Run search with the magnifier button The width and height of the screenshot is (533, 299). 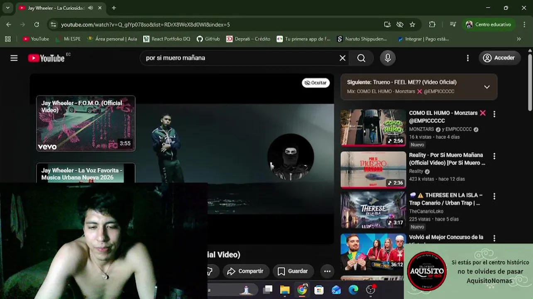[362, 58]
